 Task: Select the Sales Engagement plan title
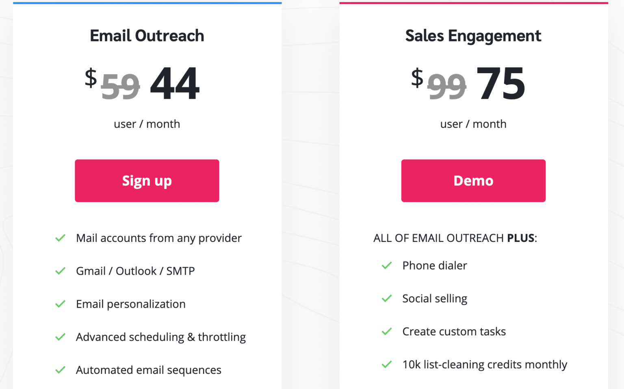473,36
